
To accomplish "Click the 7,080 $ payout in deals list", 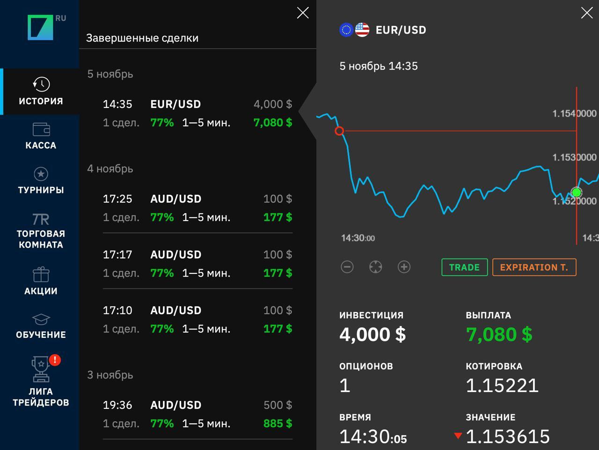I will click(x=272, y=122).
